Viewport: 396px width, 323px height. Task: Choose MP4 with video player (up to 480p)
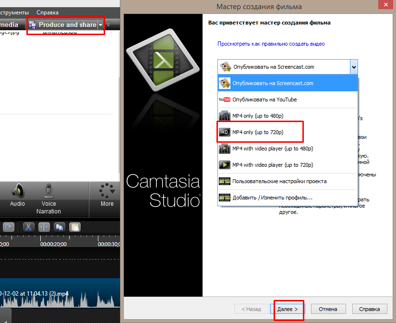[x=288, y=149]
